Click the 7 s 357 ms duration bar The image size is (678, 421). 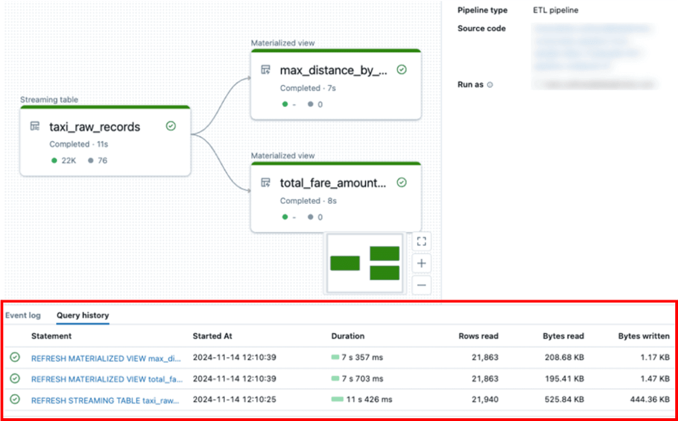pyautogui.click(x=335, y=358)
